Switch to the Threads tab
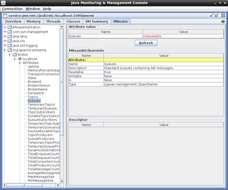This screenshot has height=190, width=228. [x=53, y=22]
